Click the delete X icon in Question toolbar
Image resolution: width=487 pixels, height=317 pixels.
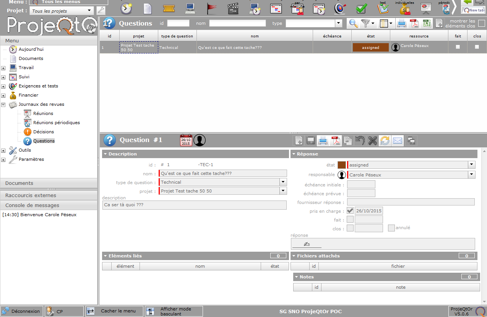[x=372, y=141]
